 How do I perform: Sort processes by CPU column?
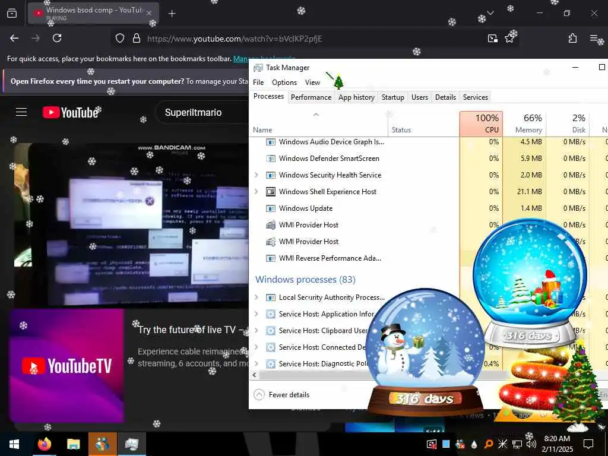(481, 124)
